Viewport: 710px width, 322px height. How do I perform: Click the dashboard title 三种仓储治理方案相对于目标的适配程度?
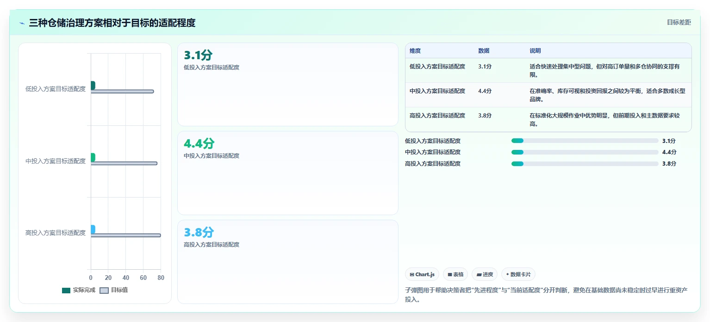[112, 23]
